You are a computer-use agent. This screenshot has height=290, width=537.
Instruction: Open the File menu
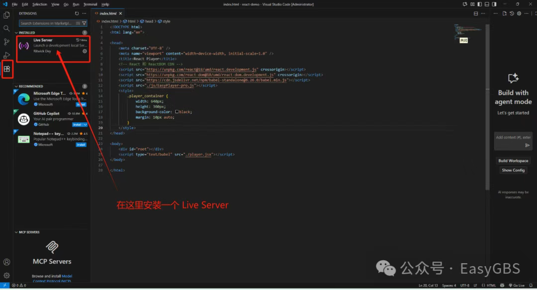click(x=15, y=4)
